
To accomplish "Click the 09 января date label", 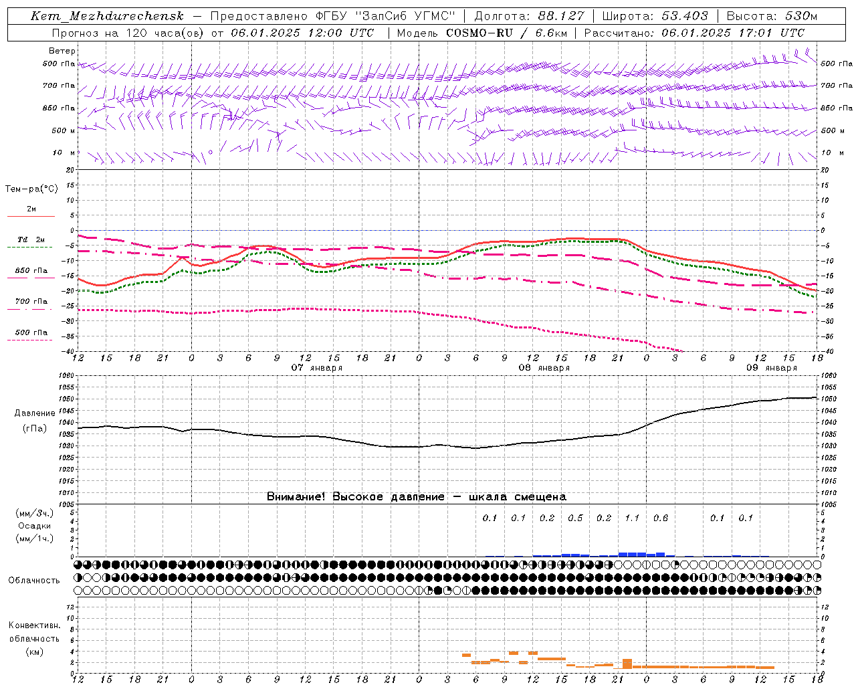I will pos(772,367).
